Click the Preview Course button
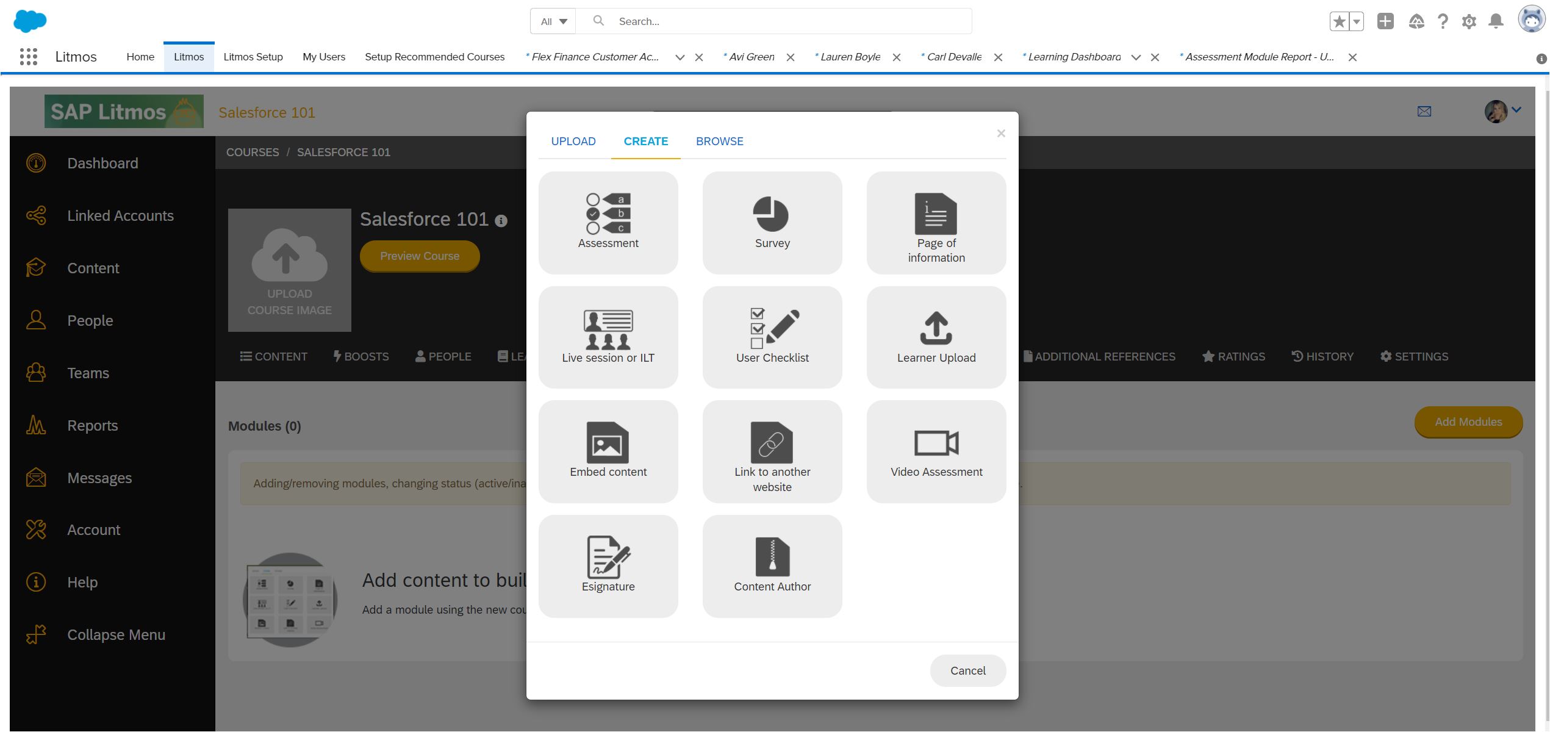 (x=419, y=256)
